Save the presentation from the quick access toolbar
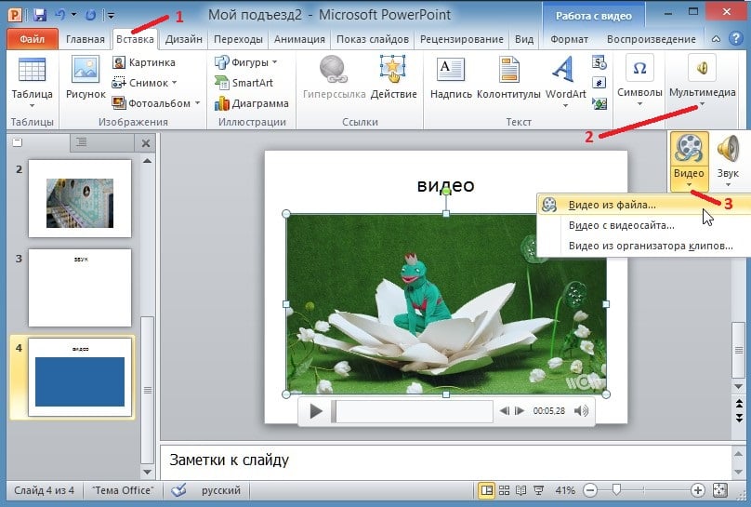This screenshot has height=507, width=751. [x=40, y=15]
